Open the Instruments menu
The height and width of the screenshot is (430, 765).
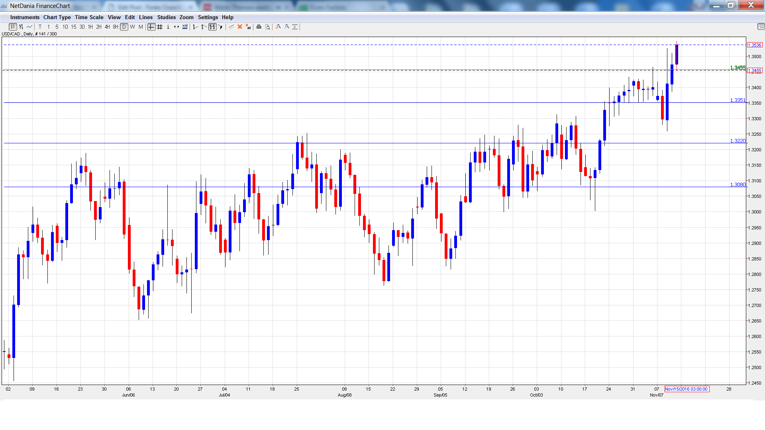click(x=25, y=17)
